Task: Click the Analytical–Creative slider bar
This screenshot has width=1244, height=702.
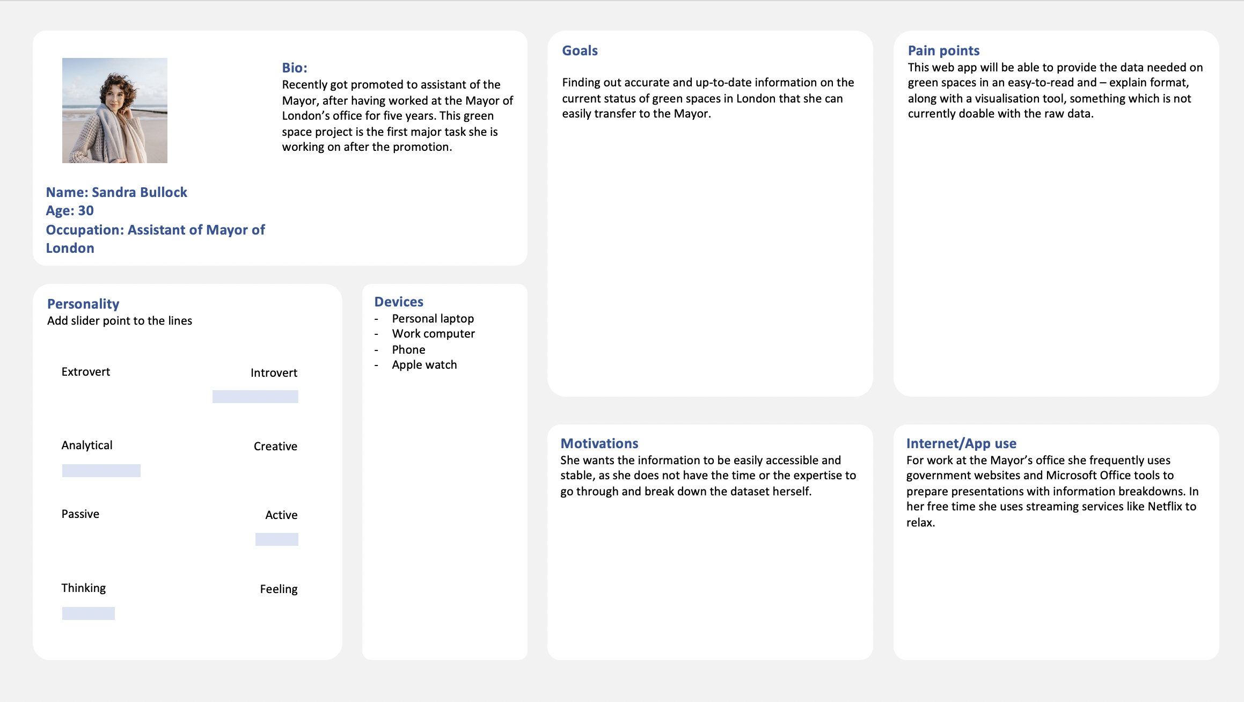Action: (101, 471)
